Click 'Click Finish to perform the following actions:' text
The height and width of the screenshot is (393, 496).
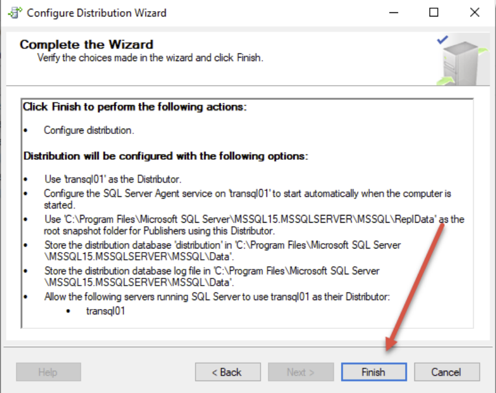point(134,107)
